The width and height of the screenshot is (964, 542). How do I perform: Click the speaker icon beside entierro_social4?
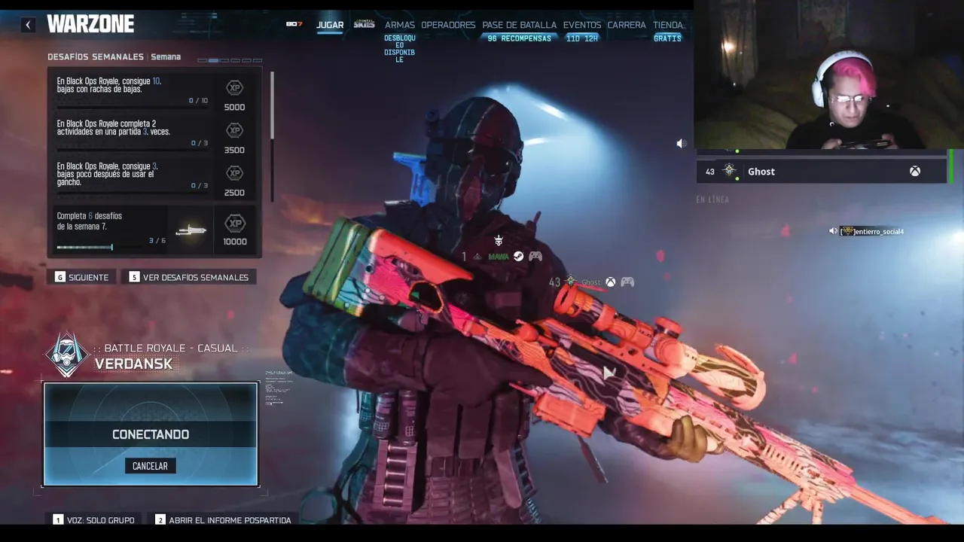[x=833, y=231]
